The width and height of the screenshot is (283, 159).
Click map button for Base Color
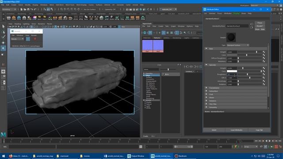pyautogui.click(x=264, y=55)
